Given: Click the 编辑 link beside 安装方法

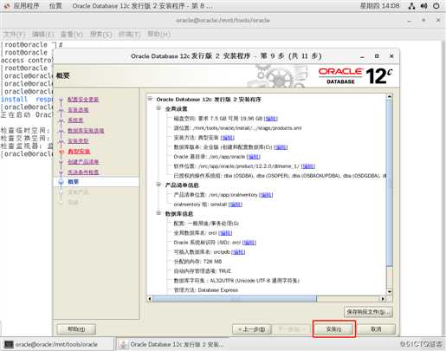Looking at the screenshot, I should click(x=228, y=138).
